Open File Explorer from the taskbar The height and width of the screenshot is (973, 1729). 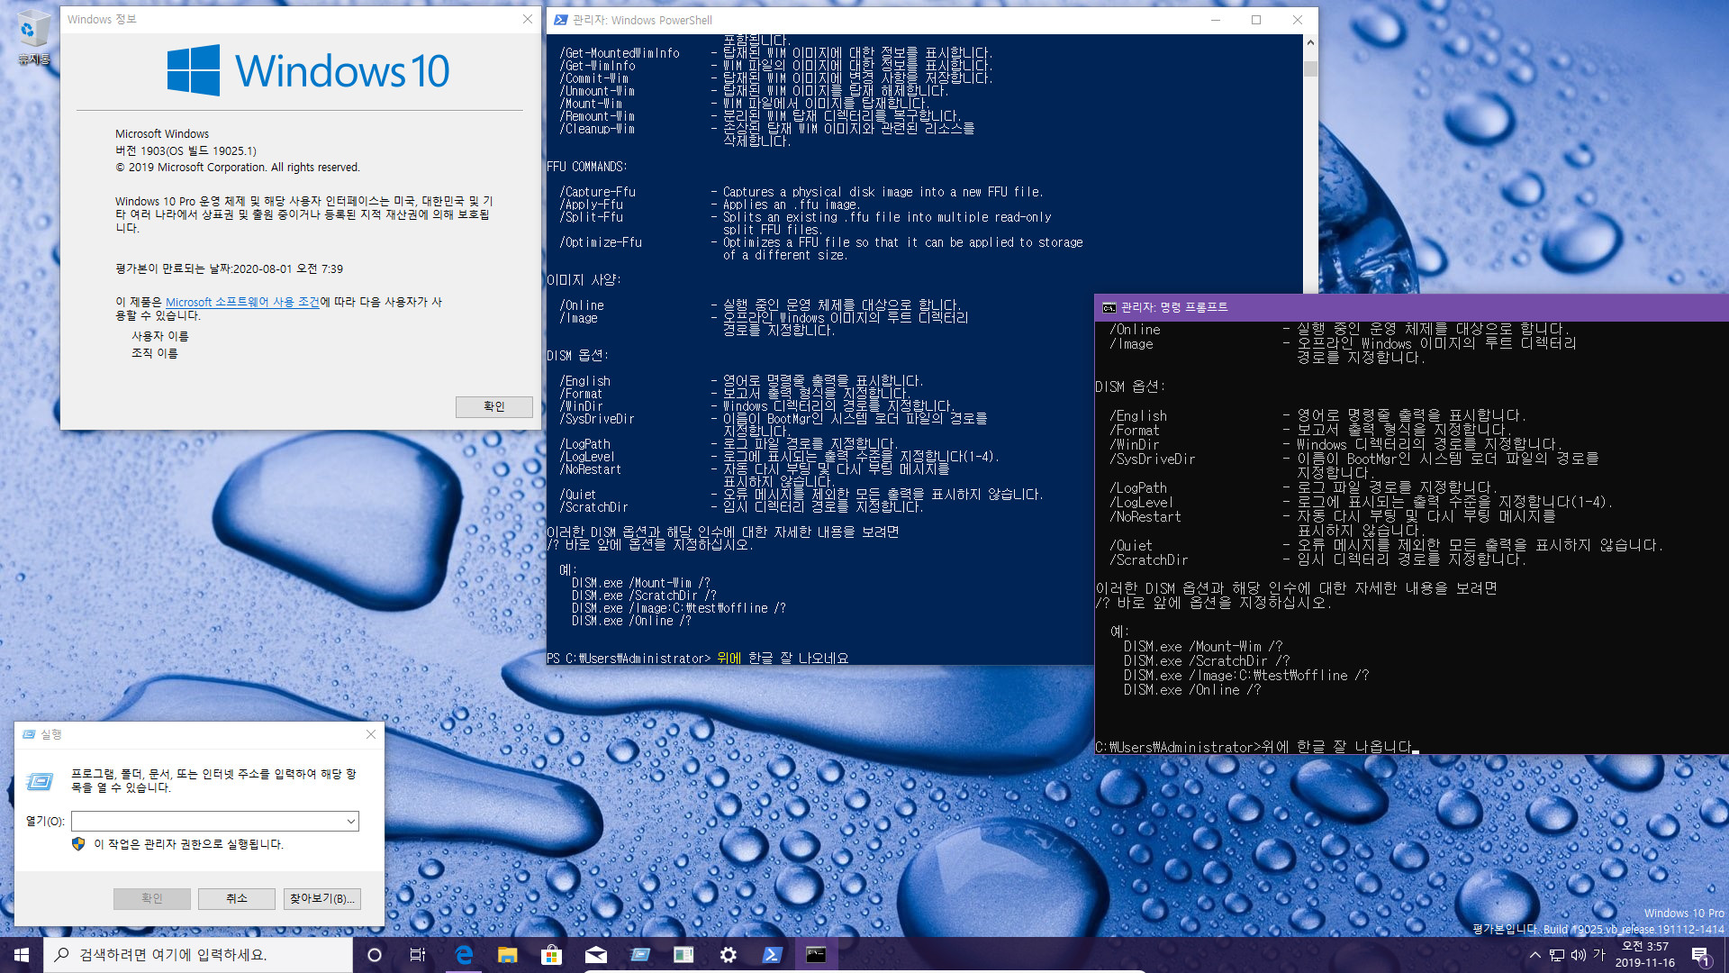[x=507, y=955]
